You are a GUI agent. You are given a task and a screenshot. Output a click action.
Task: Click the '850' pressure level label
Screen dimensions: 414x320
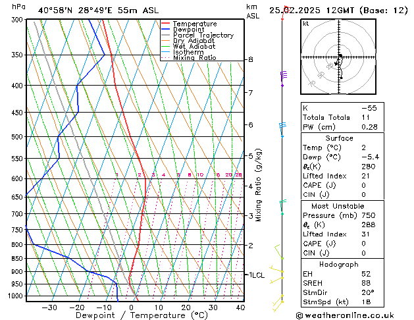click(x=18, y=259)
